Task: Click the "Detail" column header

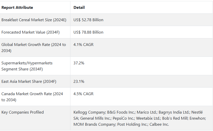Action: pyautogui.click(x=79, y=8)
